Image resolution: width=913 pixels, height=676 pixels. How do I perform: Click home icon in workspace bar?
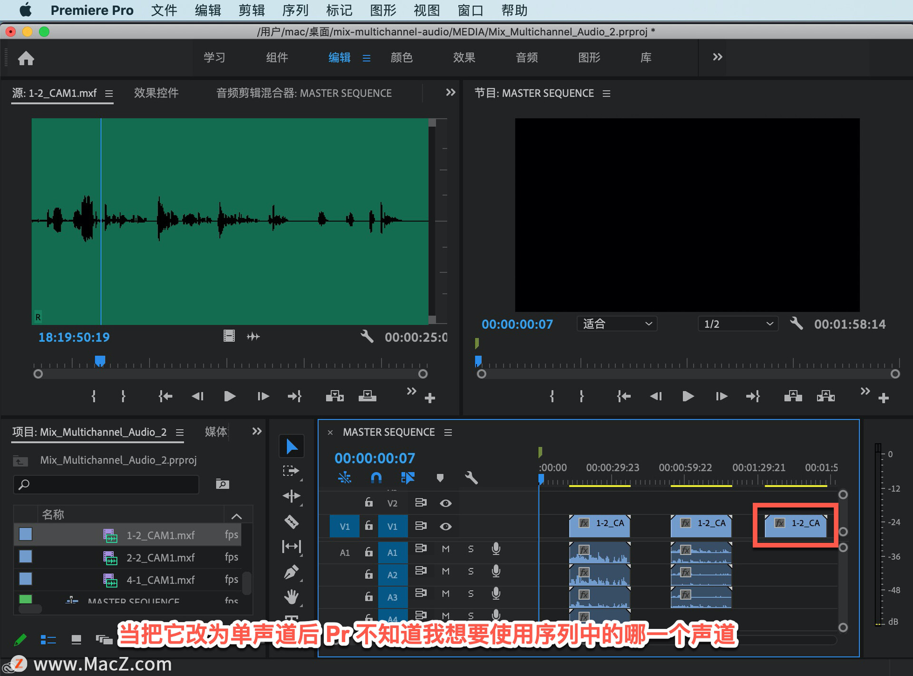pos(26,58)
